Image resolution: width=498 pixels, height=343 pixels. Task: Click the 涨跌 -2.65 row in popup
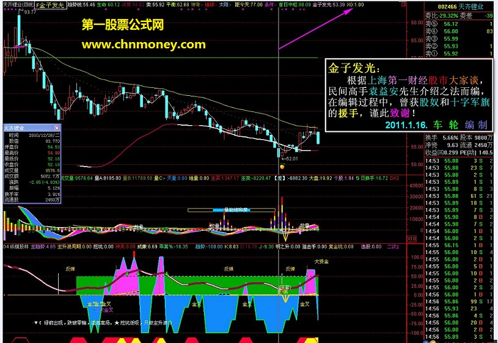[x=32, y=182]
